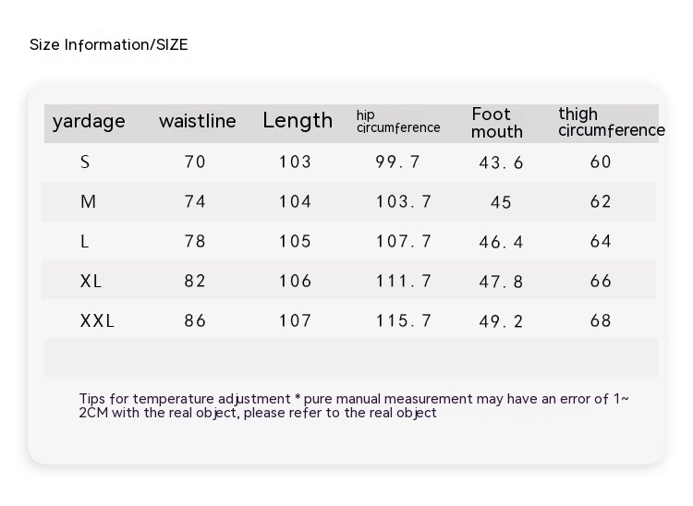Click the temperature adjustment tips note
The height and width of the screenshot is (506, 693).
[354, 405]
